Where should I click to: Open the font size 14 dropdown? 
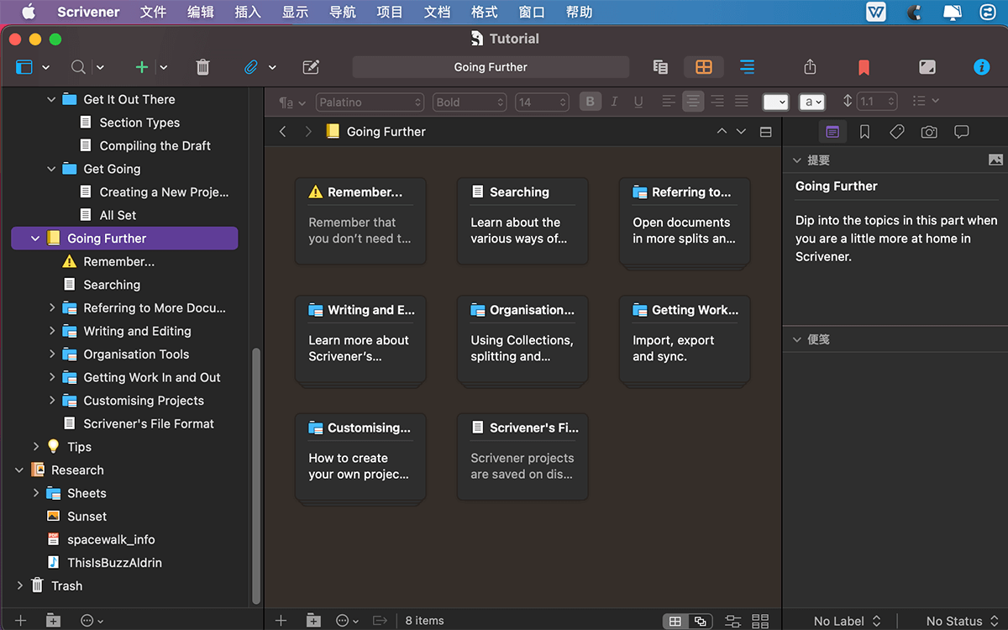[x=542, y=102]
